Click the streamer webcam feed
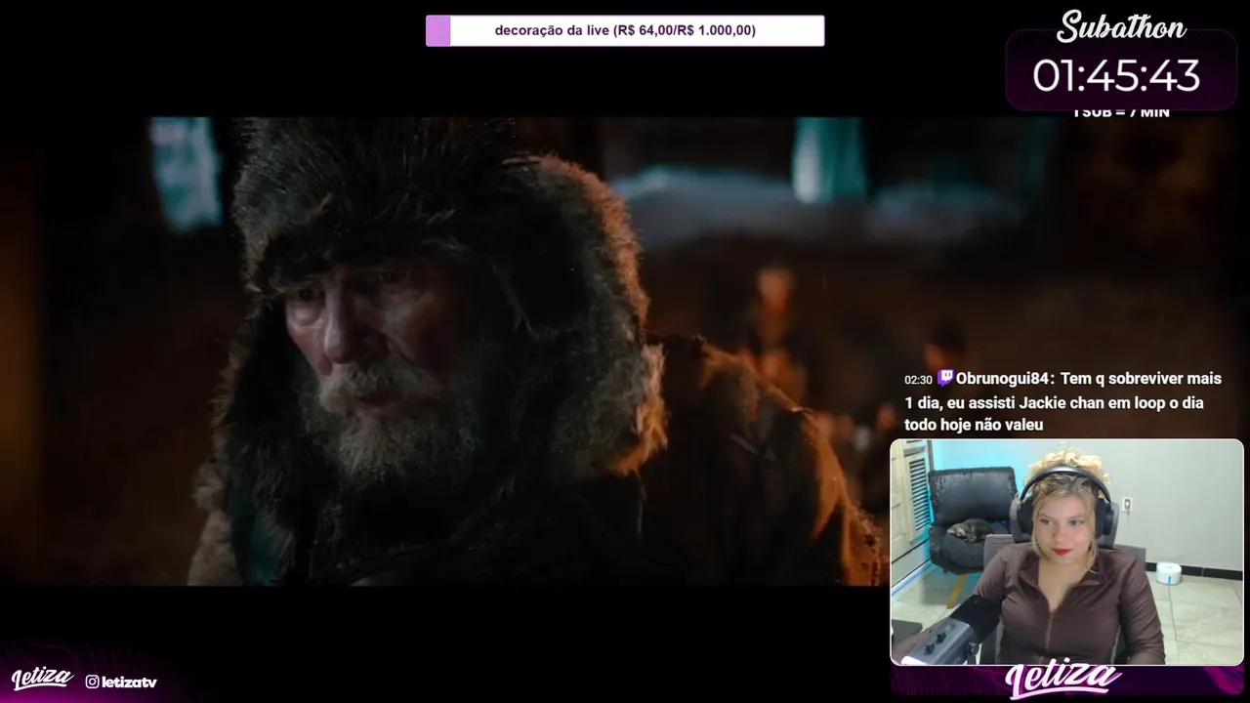Viewport: 1250px width, 703px height. coord(1066,552)
